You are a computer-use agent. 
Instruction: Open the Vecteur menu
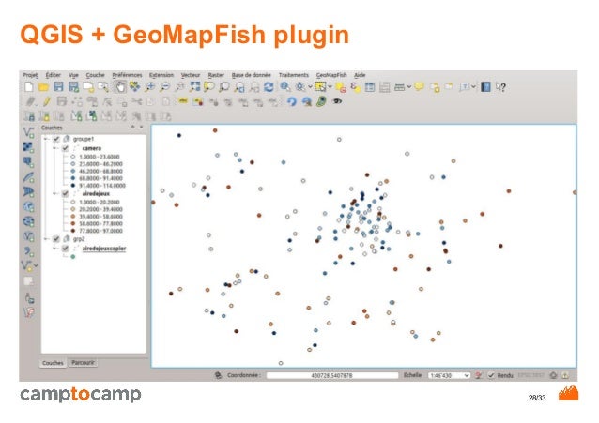click(191, 75)
